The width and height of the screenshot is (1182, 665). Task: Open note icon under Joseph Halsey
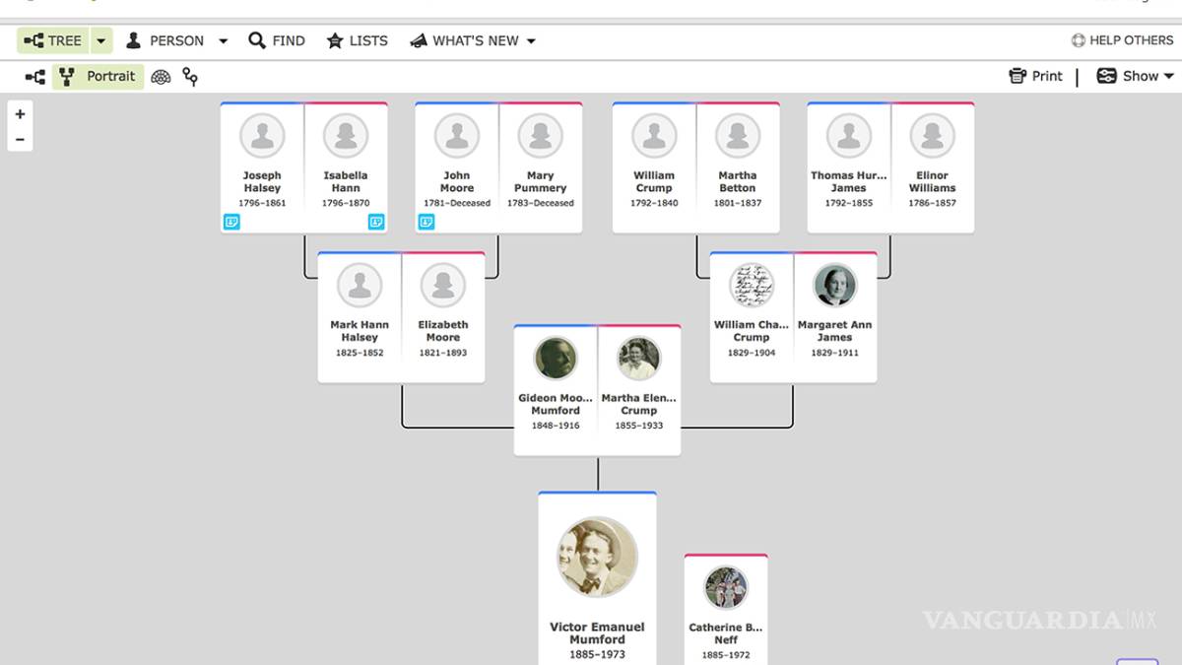click(231, 222)
